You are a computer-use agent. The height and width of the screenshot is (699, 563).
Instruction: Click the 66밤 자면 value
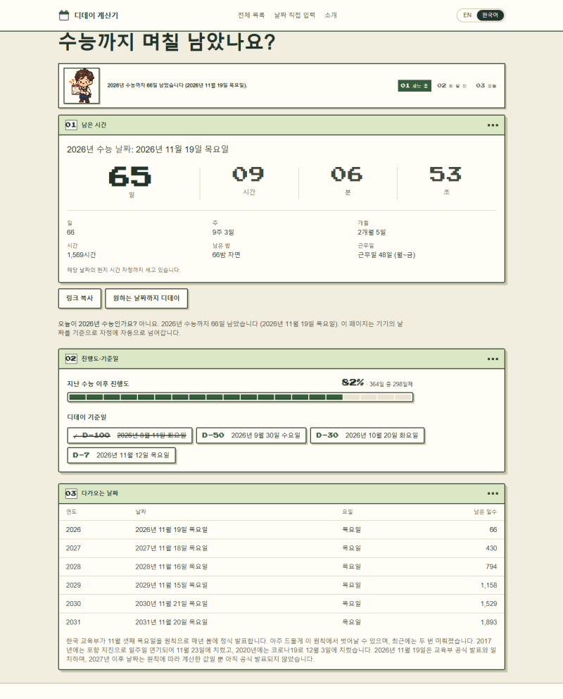(226, 255)
